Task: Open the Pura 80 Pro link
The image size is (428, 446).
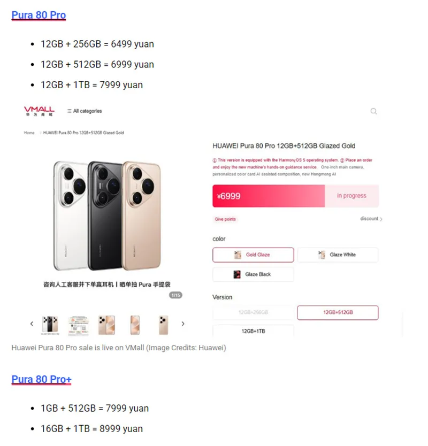Action: point(39,15)
